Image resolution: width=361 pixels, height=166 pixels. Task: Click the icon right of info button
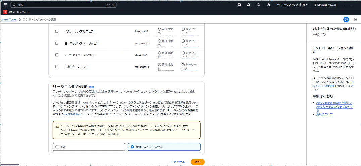click(x=355, y=19)
